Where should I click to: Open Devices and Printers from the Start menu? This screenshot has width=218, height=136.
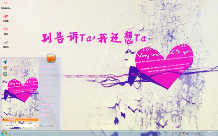point(47,105)
